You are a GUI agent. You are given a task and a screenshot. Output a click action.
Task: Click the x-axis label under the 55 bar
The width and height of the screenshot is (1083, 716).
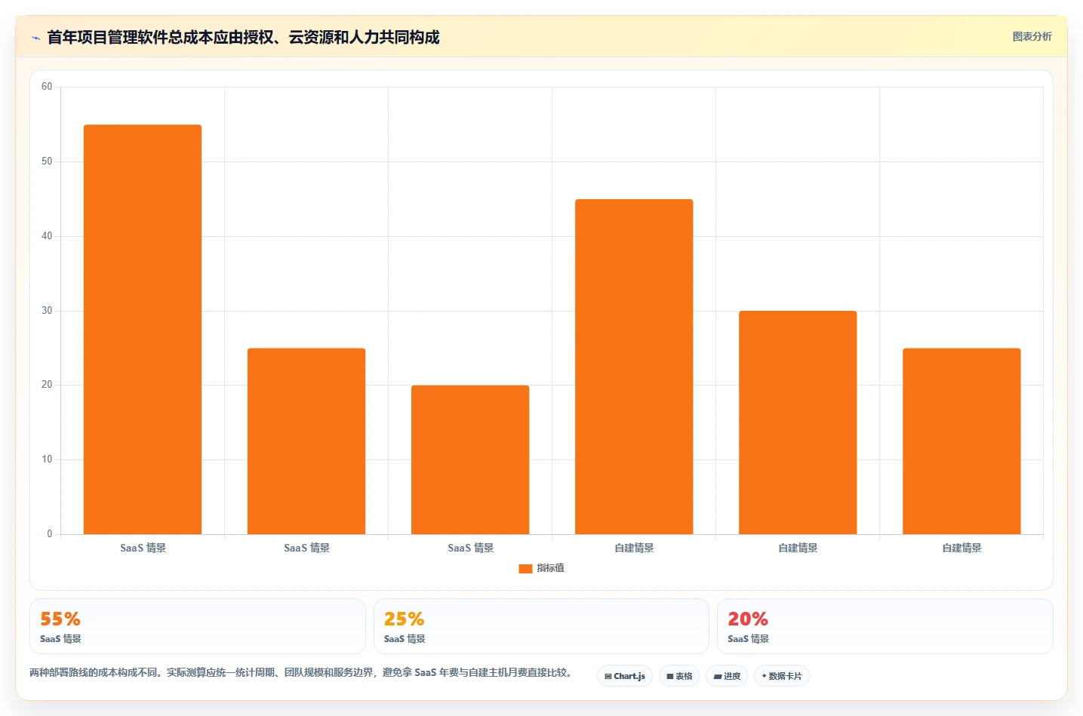click(x=143, y=548)
